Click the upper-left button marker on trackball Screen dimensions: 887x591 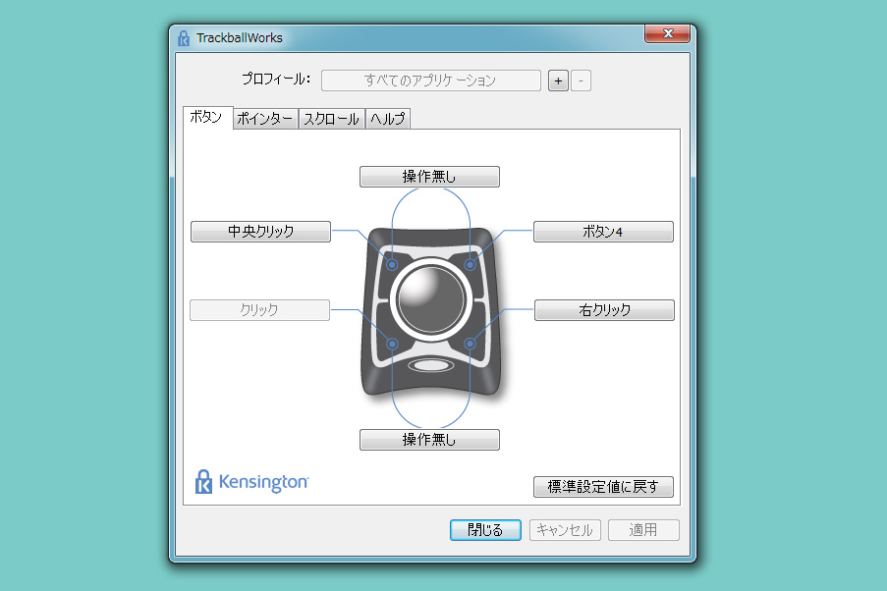[x=392, y=265]
